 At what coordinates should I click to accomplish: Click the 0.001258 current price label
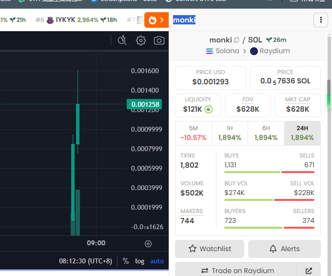[x=144, y=104]
